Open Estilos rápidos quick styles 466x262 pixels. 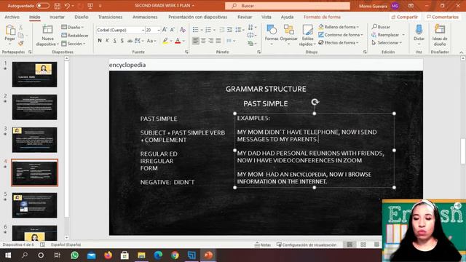pos(307,35)
